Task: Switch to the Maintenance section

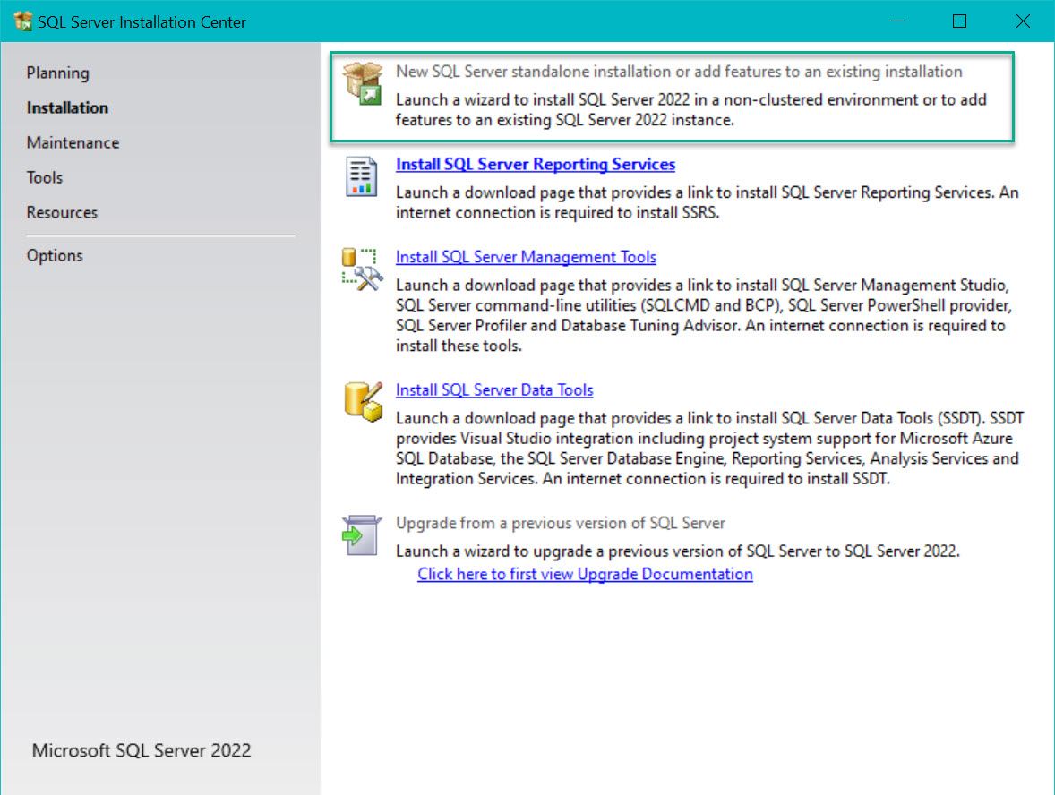Action: (73, 142)
